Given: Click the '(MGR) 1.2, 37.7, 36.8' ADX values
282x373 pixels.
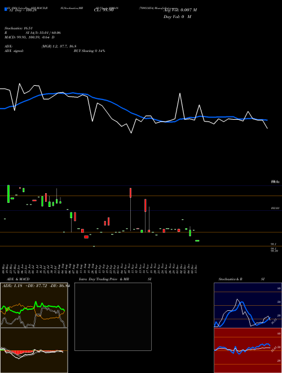Looking at the screenshot, I should click(59, 46).
